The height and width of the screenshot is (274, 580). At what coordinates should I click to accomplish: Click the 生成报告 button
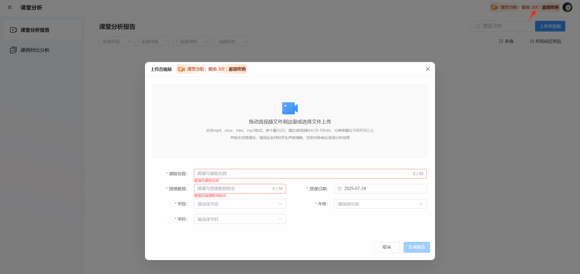coord(417,247)
